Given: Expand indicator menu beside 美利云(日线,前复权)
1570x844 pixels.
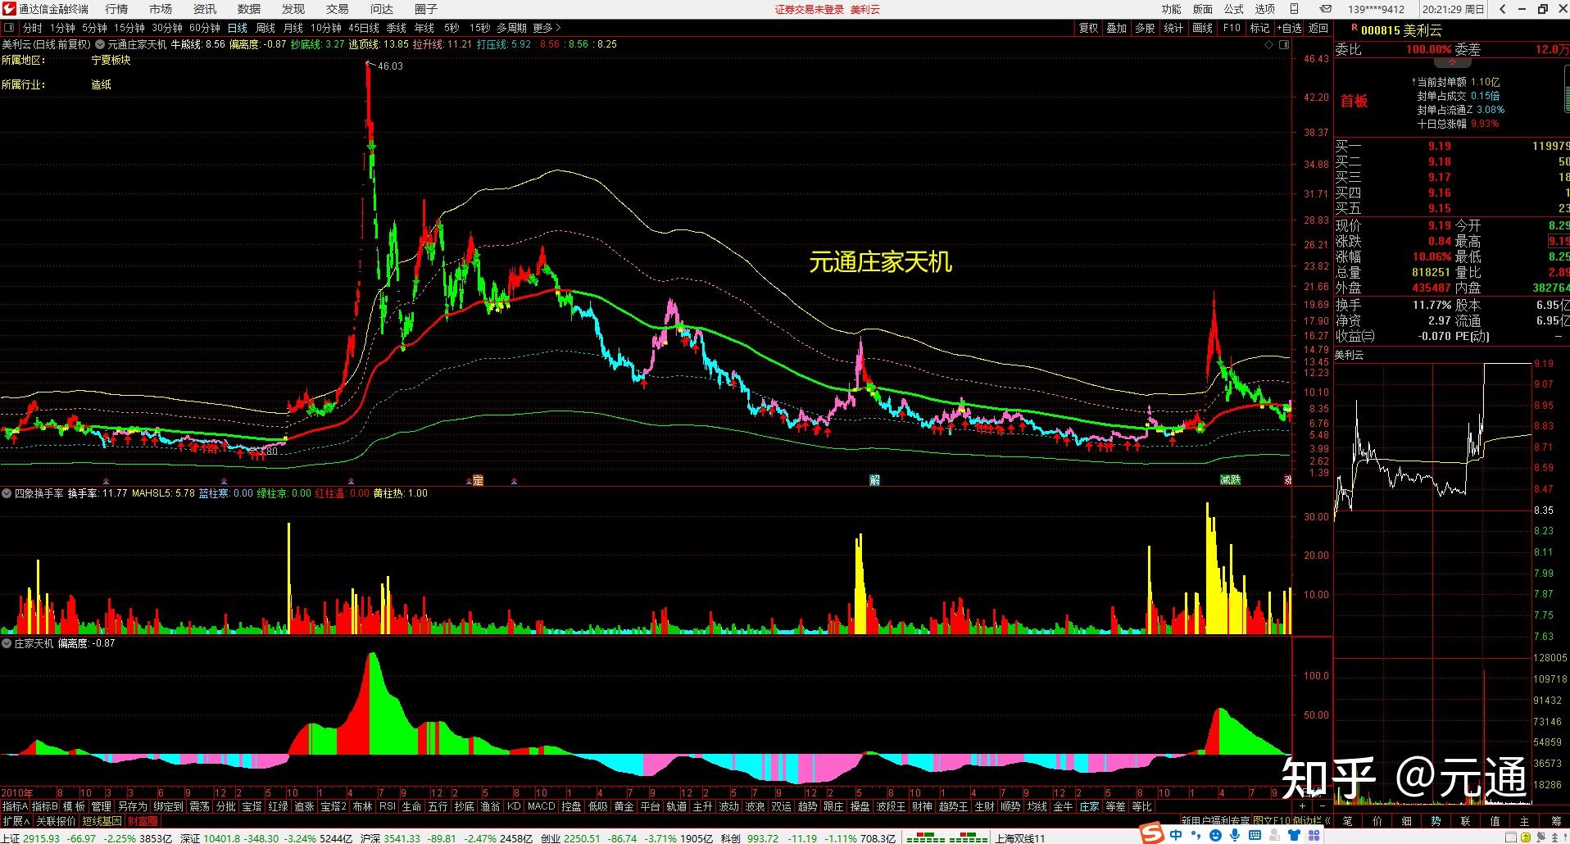Looking at the screenshot, I should pyautogui.click(x=100, y=44).
